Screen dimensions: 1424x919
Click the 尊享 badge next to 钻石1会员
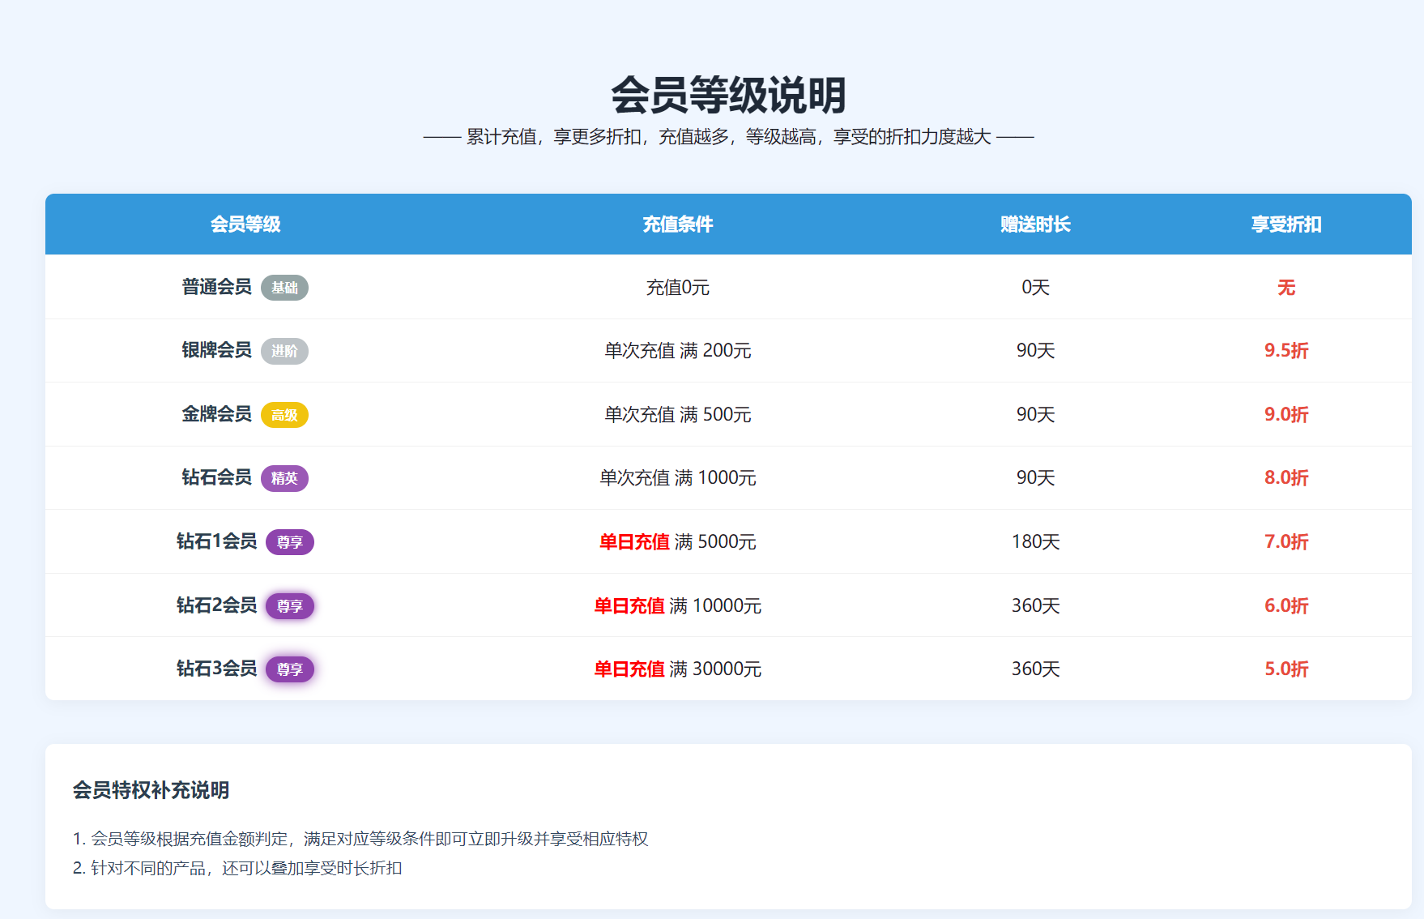point(289,542)
